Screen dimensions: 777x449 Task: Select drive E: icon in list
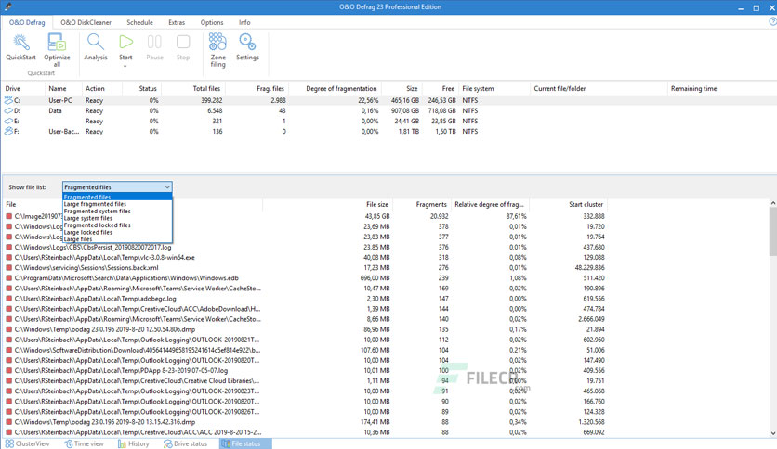[8, 121]
